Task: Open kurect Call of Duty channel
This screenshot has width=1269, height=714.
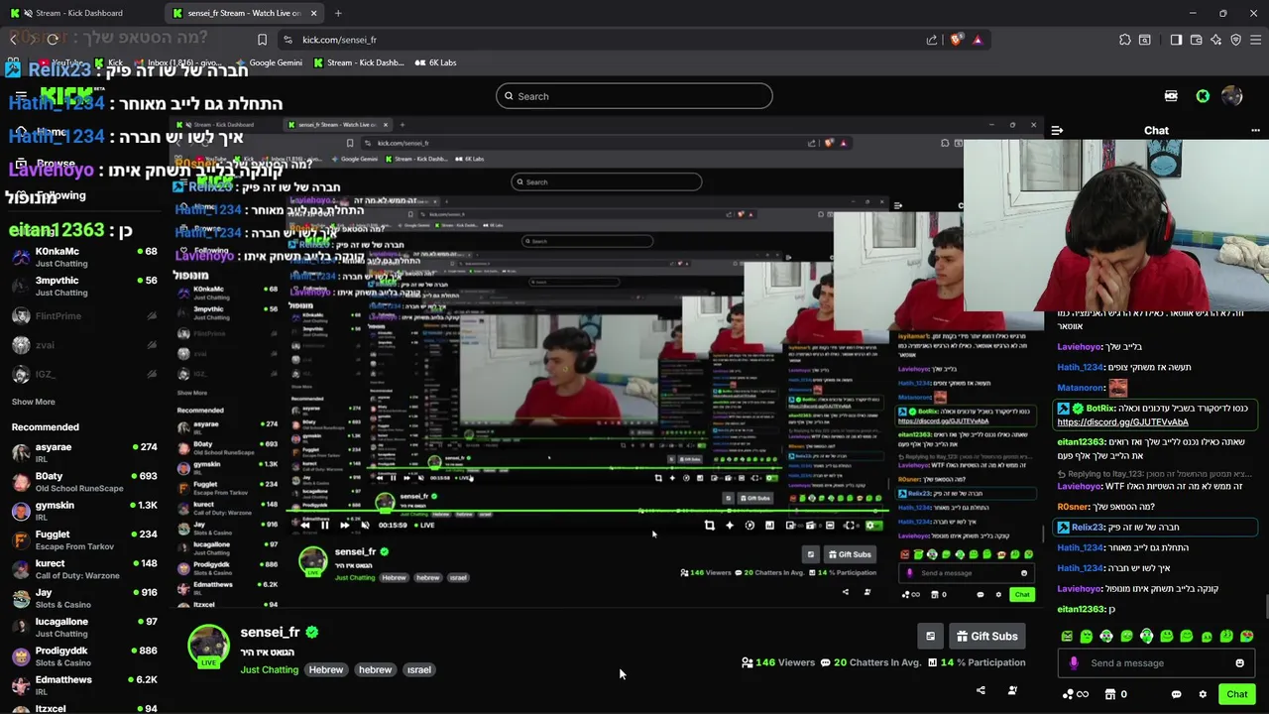Action: 84,569
